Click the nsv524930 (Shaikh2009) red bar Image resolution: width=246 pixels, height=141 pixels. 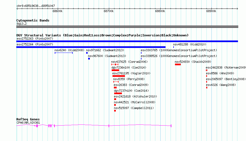178,64
